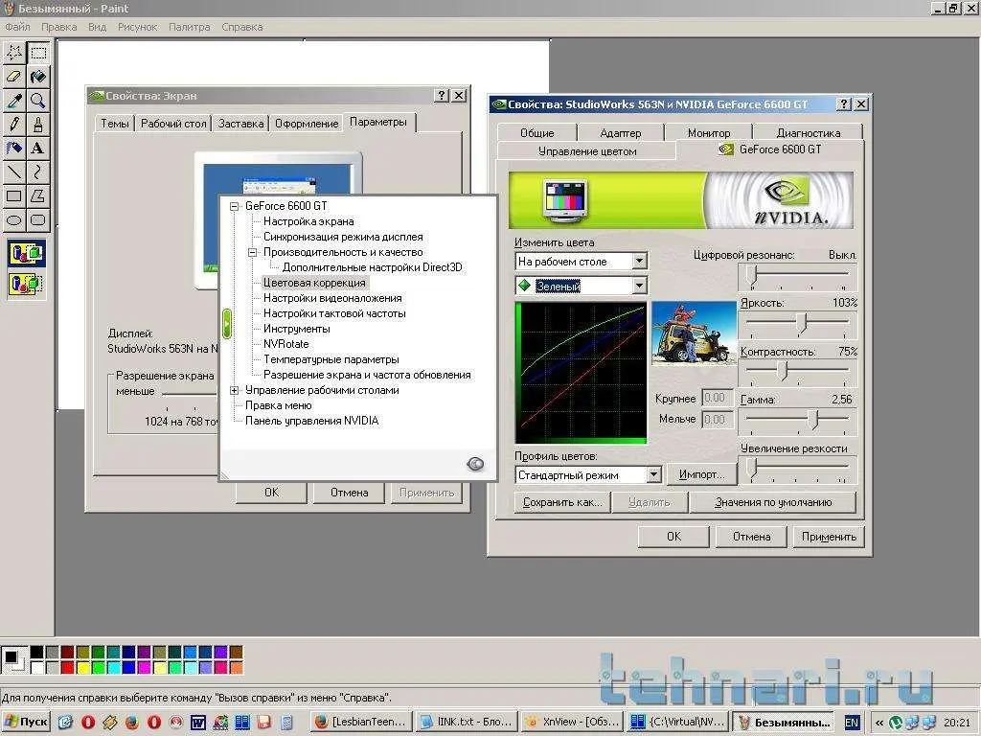Select the Text tool
Screen dimensions: 981x736
(x=37, y=148)
